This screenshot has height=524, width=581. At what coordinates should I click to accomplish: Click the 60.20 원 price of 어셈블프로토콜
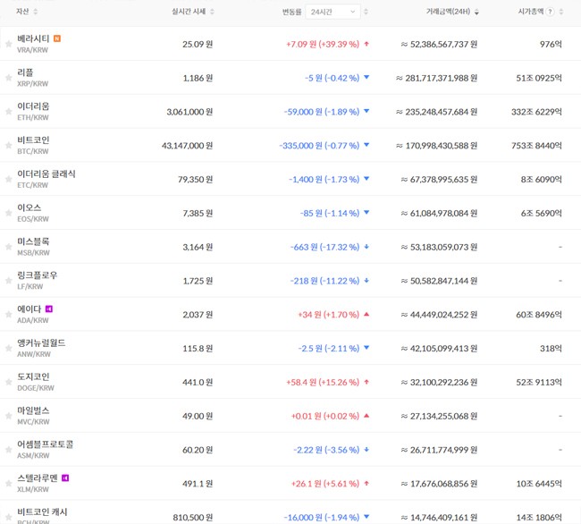click(198, 450)
